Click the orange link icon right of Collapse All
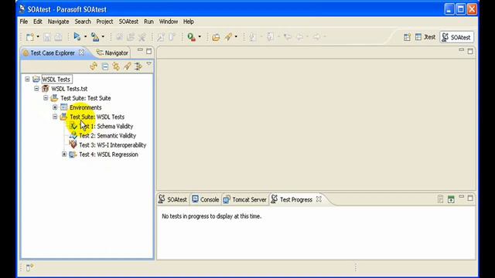 [116, 66]
